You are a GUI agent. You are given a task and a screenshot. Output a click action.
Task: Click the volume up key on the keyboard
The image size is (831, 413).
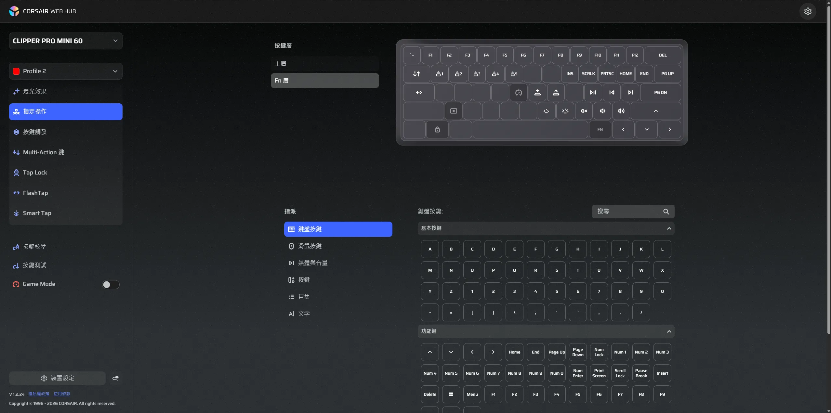point(621,111)
